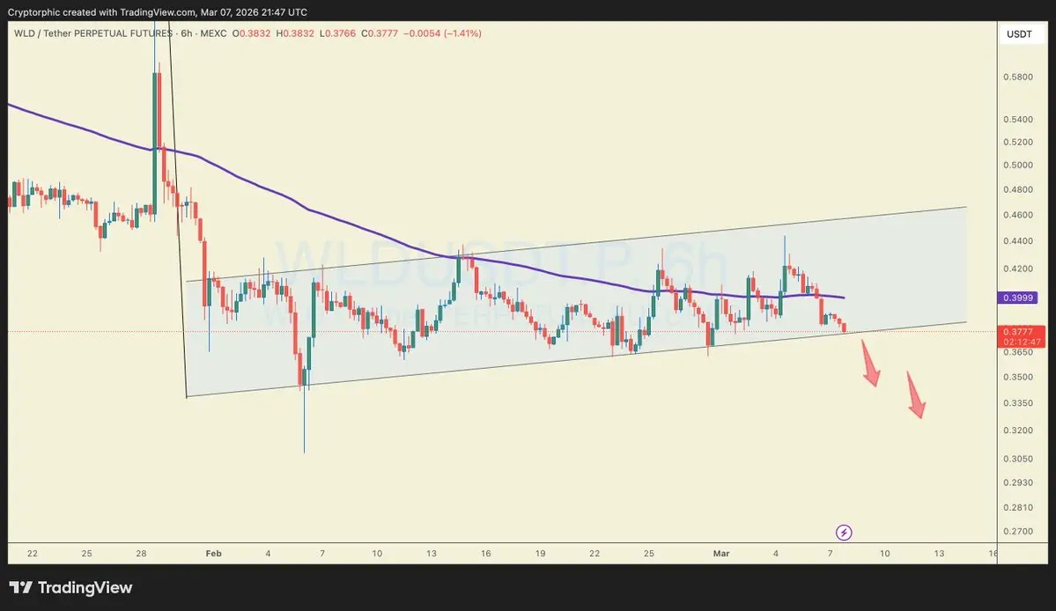
Task: Click the MEXC exchange label
Action: (213, 33)
